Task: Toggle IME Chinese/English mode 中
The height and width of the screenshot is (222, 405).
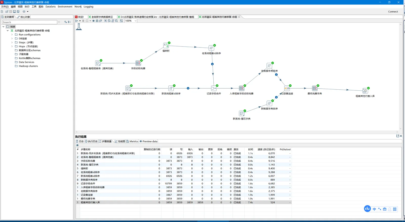Action: [x=374, y=209]
